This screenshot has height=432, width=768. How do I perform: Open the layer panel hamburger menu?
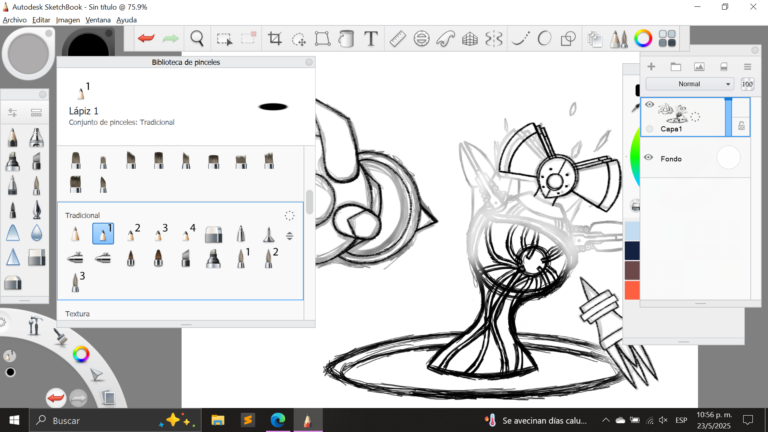747,67
